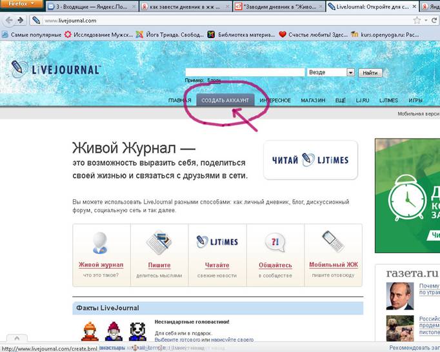Click mobile phone icon above 'Мобильный ЖЖ'
Image resolution: width=440 pixels, height=352 pixels.
click(x=333, y=242)
